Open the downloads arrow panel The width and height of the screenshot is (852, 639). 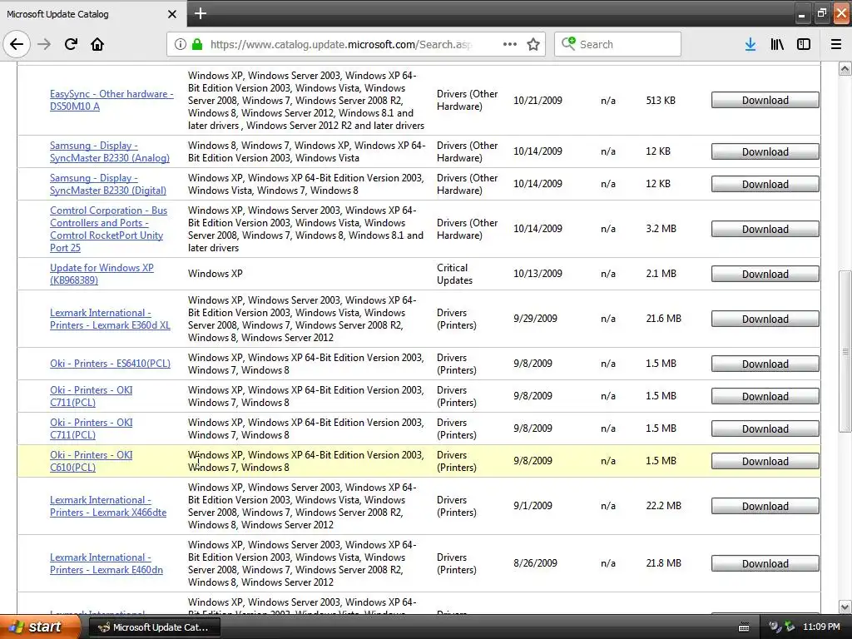[750, 44]
